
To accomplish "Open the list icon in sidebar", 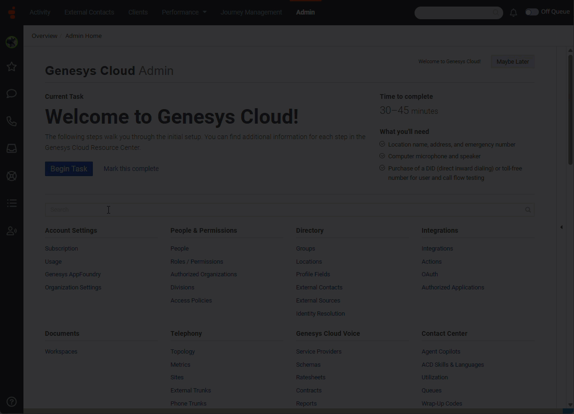I will pyautogui.click(x=12, y=203).
